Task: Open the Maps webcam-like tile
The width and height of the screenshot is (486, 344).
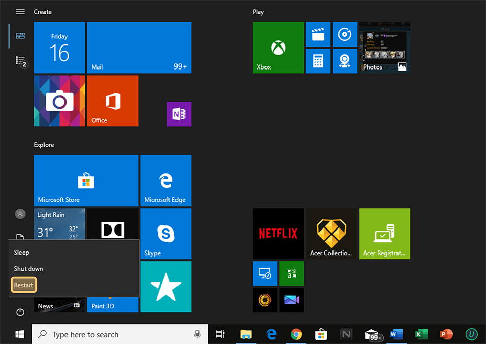Action: point(345,61)
